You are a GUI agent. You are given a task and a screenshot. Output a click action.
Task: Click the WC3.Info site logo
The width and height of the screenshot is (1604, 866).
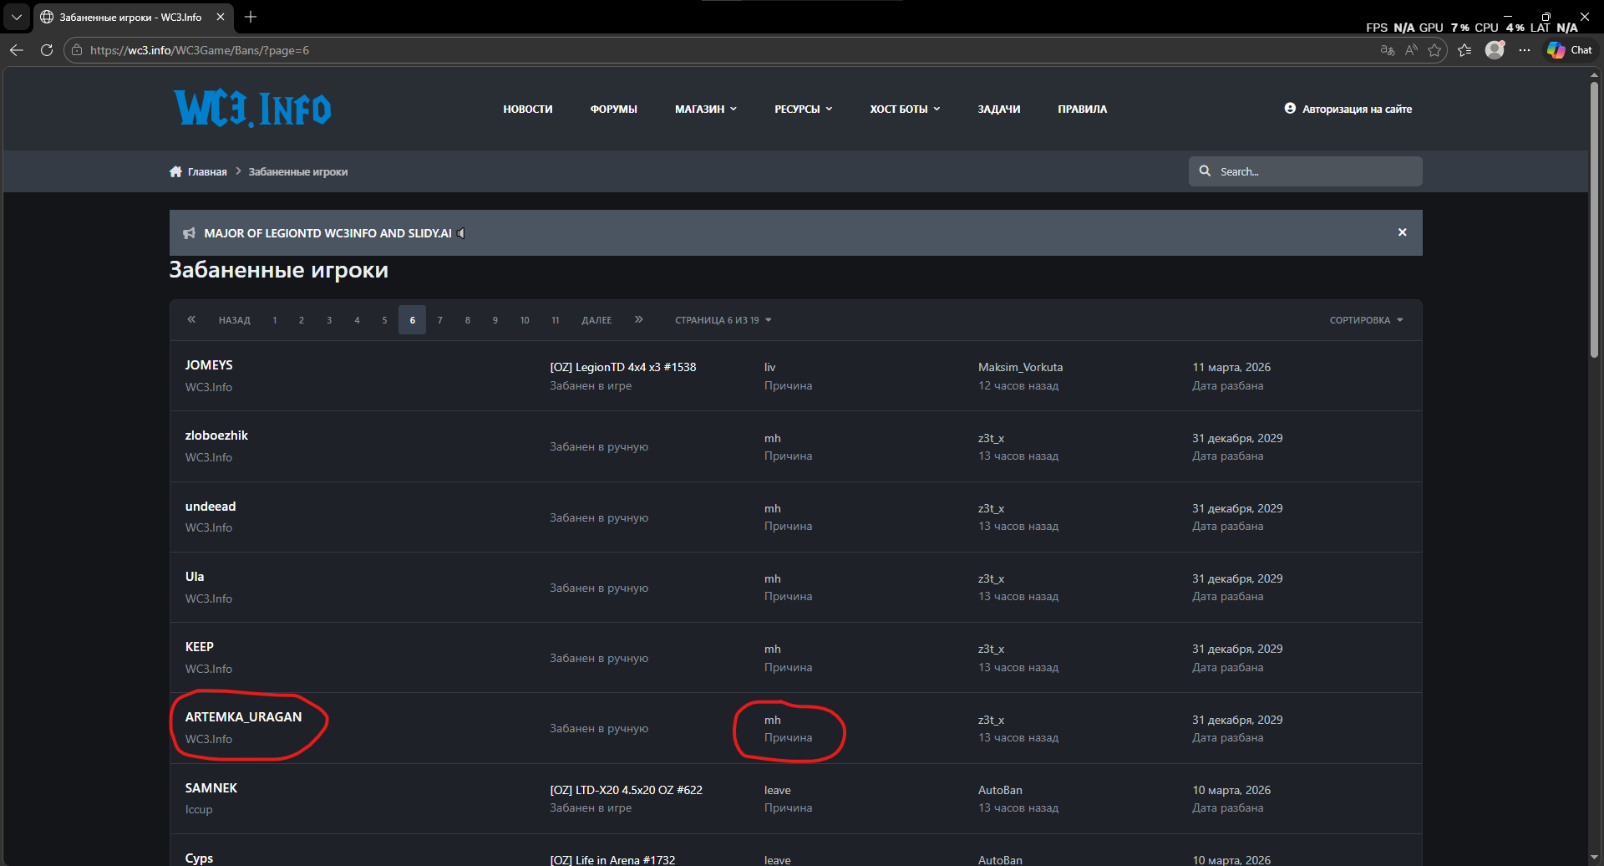coord(252,109)
